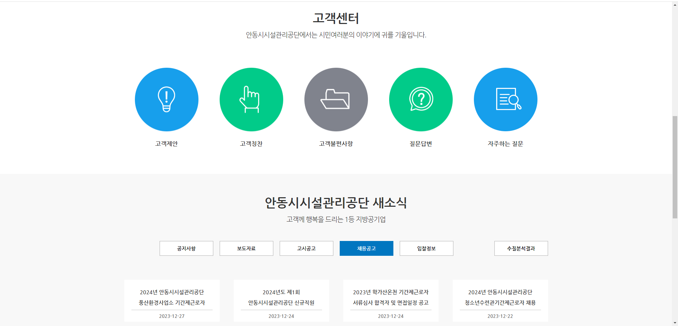678x326 pixels.
Task: Click the page vertical scrollbar thumb
Action: 675,167
